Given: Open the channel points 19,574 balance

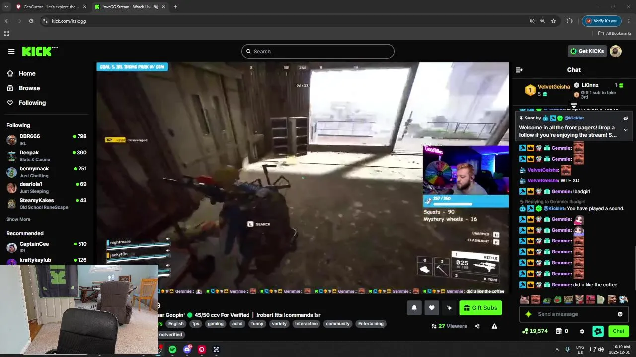Looking at the screenshot, I should tap(535, 331).
